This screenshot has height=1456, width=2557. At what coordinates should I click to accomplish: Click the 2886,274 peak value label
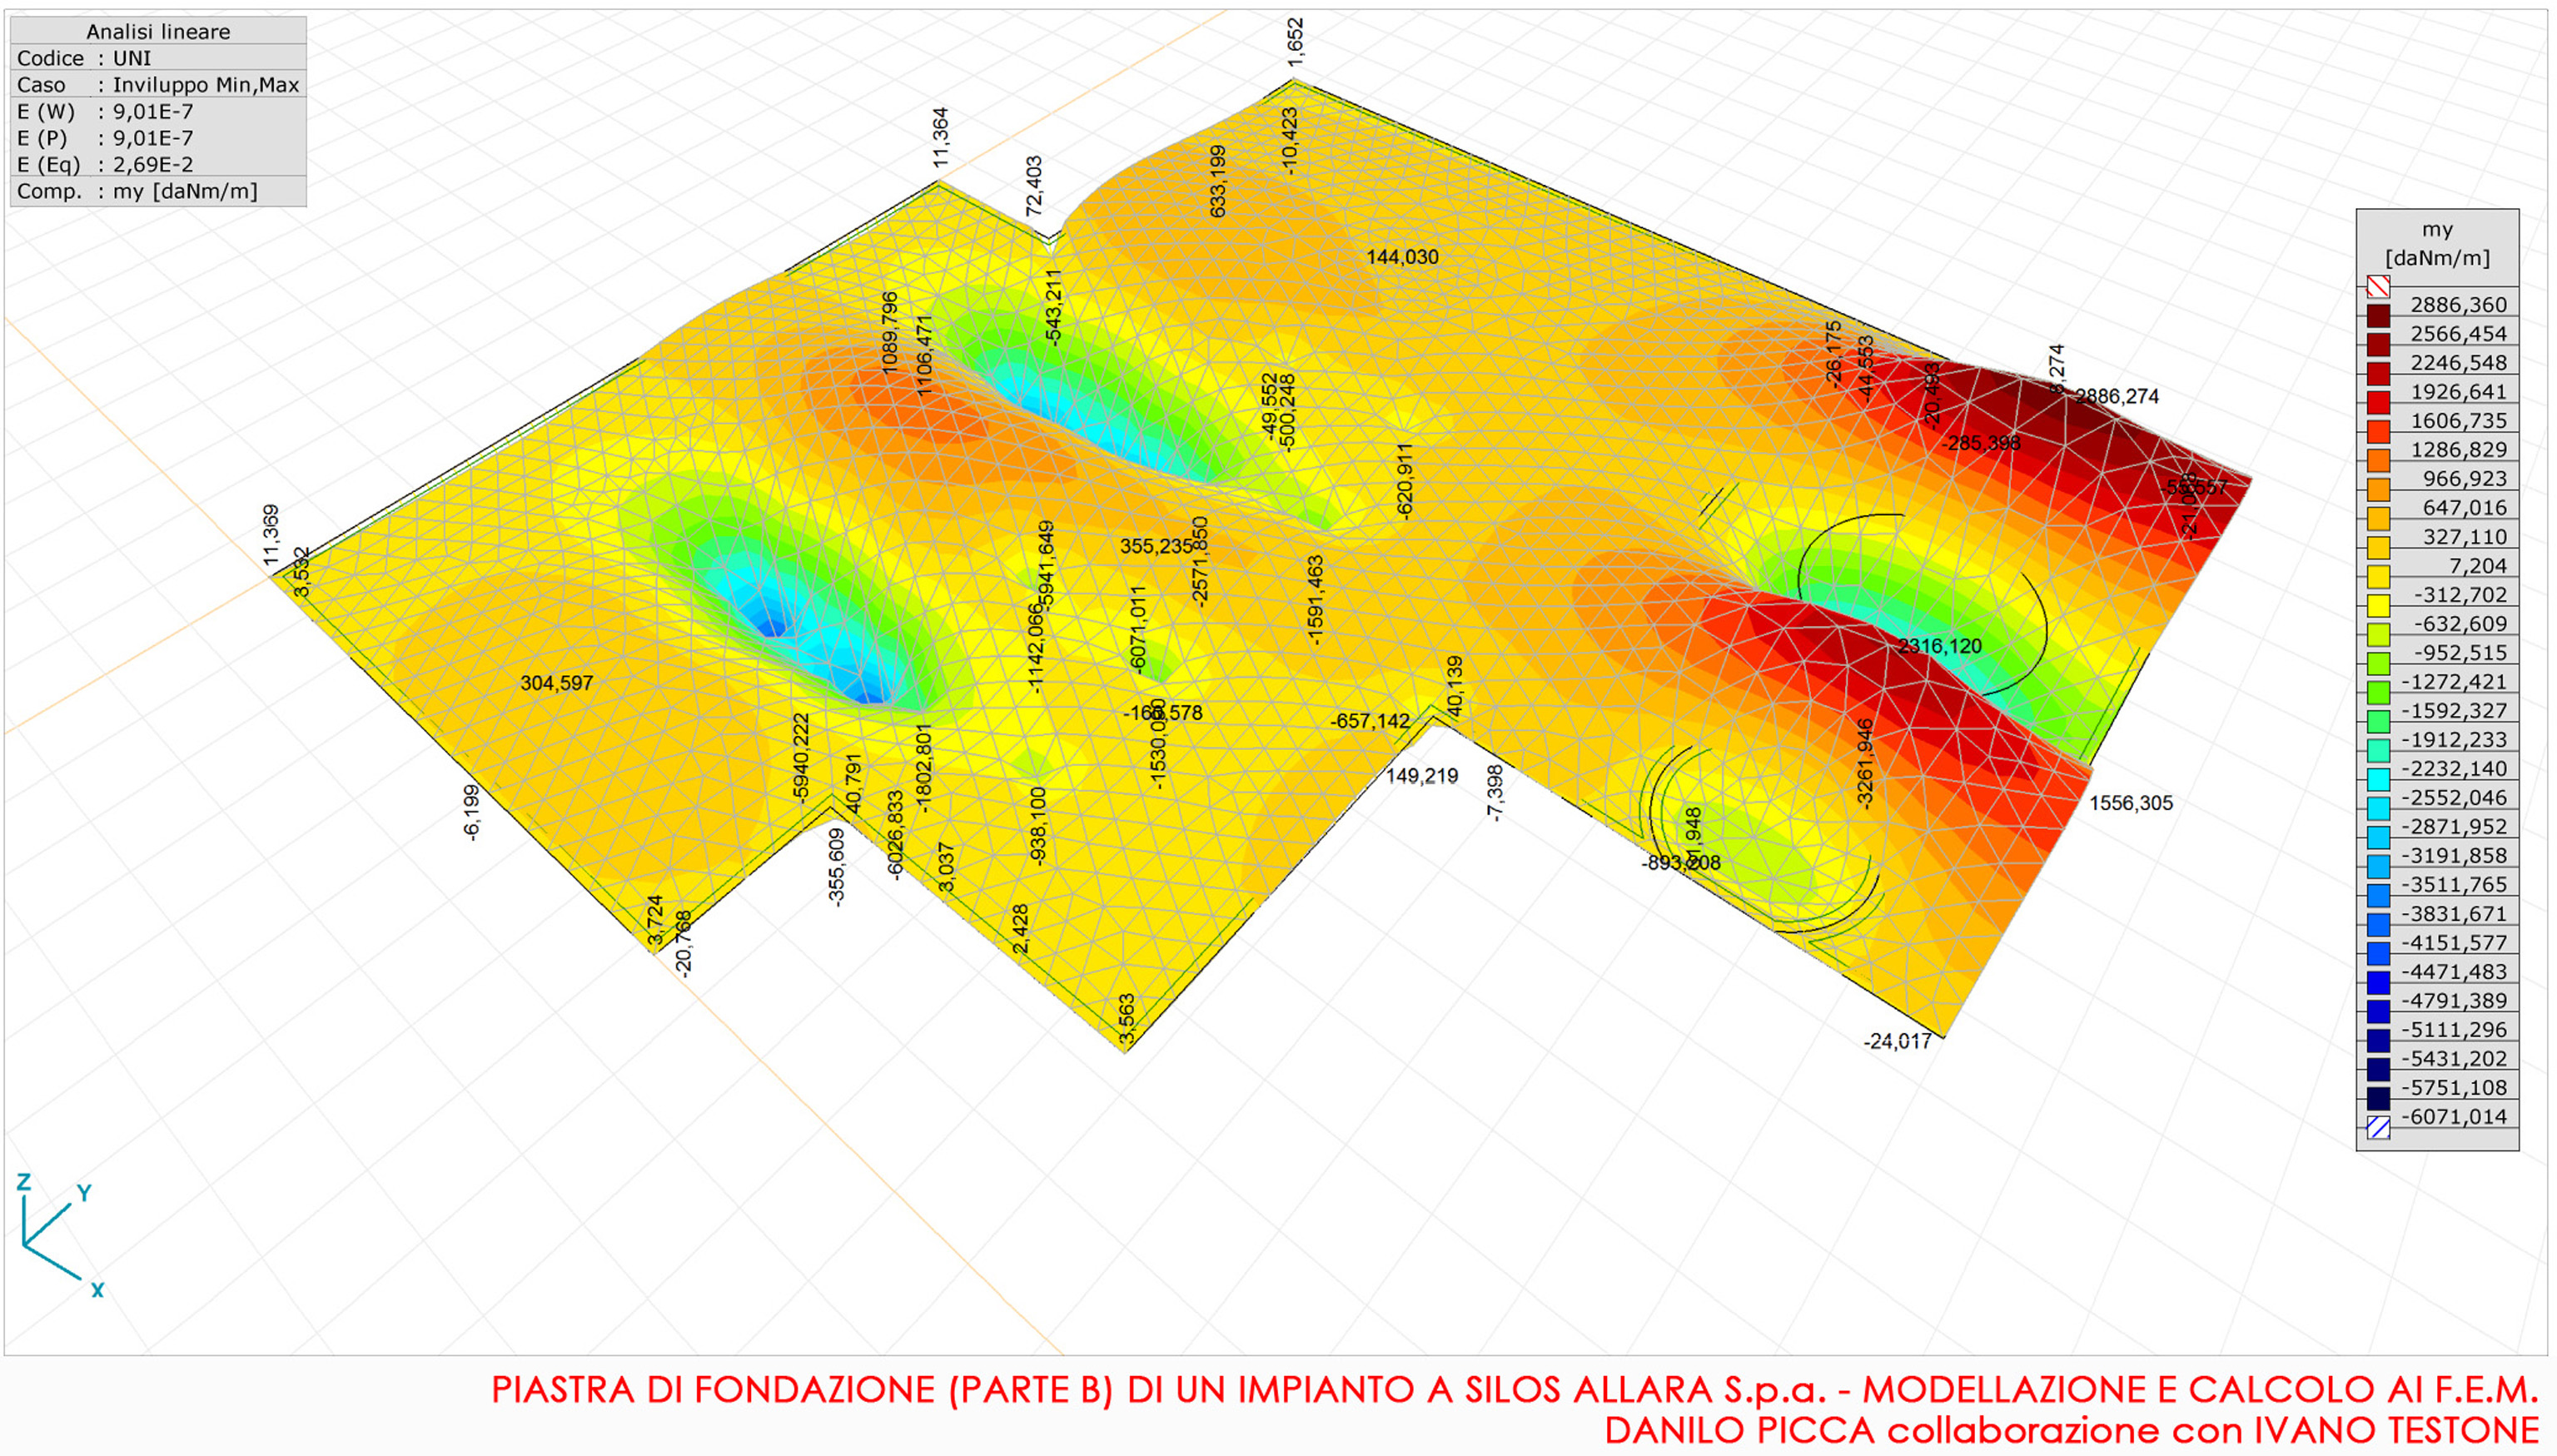(x=2116, y=397)
